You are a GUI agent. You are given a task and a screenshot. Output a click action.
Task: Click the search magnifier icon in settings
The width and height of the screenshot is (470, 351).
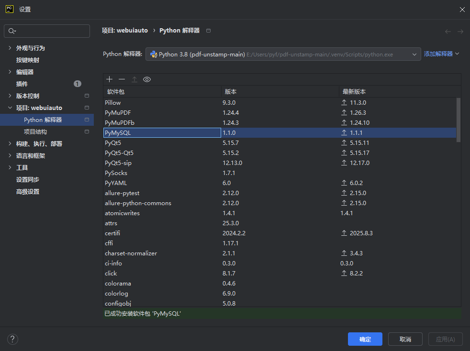[x=11, y=31]
